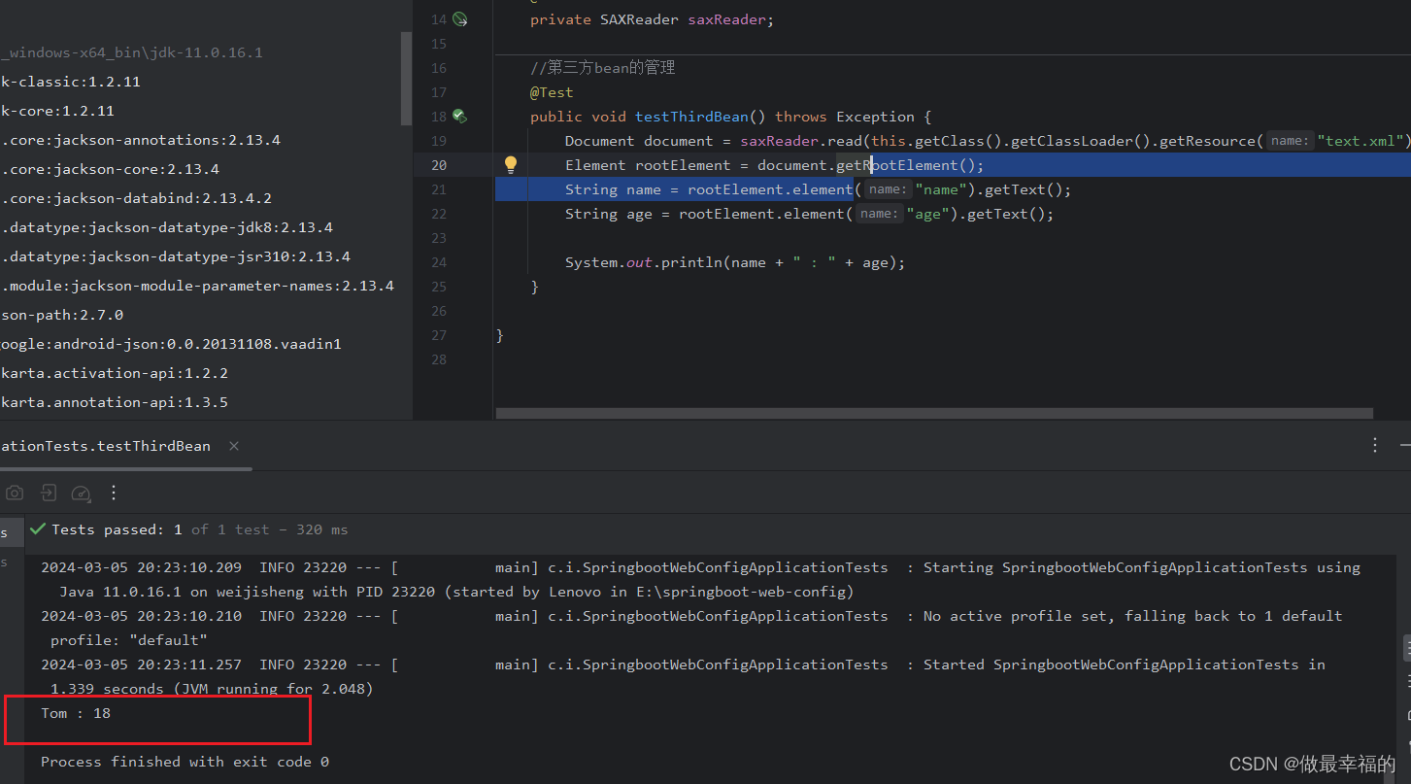Click System.out.println statement on line 24
1411x784 pixels.
[735, 262]
